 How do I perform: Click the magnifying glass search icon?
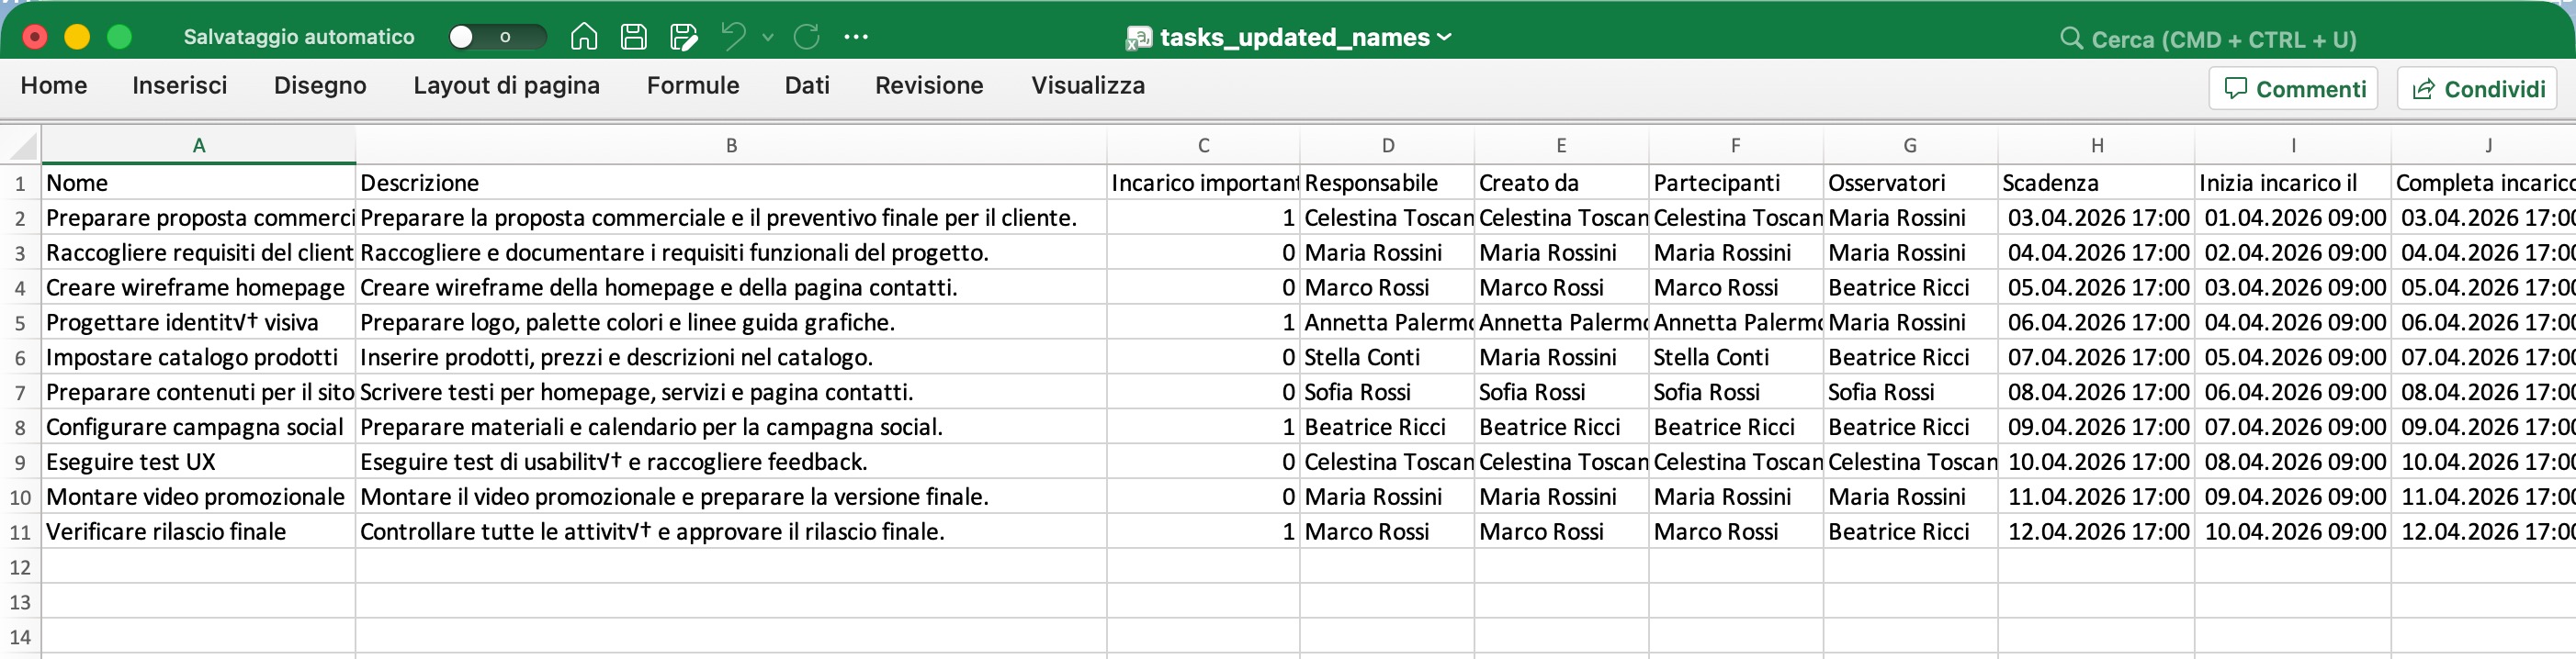(x=2071, y=39)
